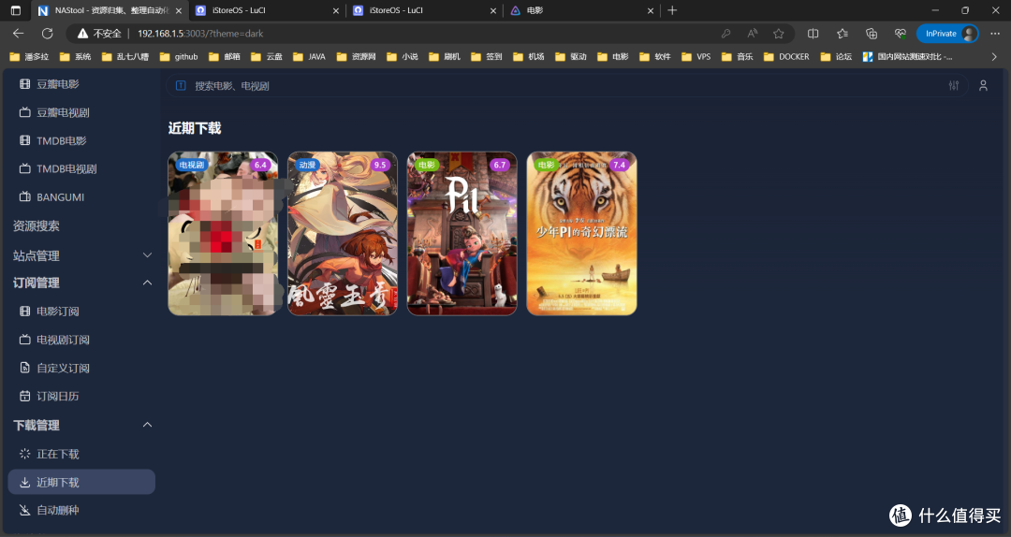Open the 动漫 poster rated 9.5

[x=343, y=233]
